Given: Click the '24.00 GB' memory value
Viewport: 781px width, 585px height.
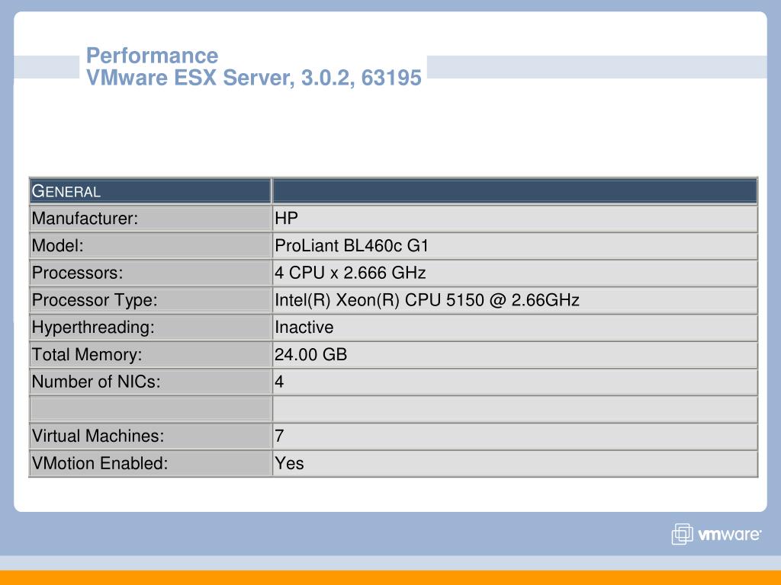Looking at the screenshot, I should click(x=311, y=354).
